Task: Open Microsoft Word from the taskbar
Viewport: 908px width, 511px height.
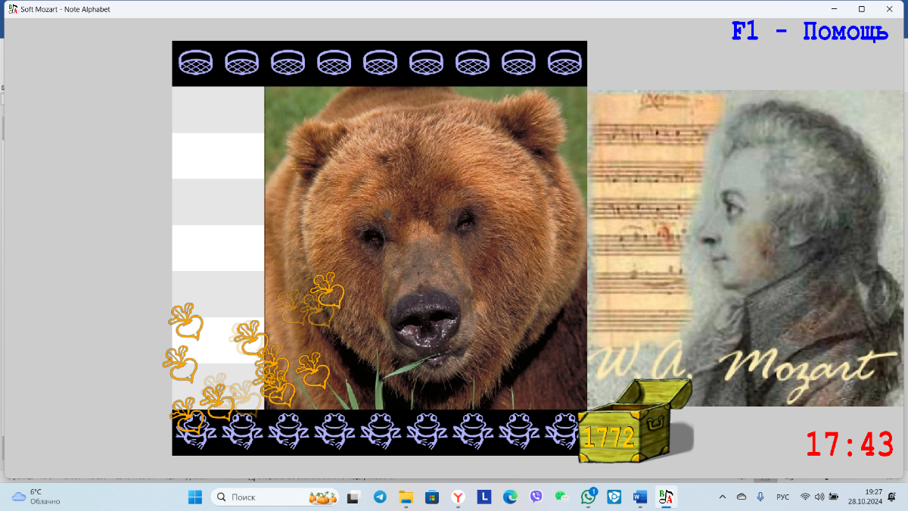Action: [640, 497]
